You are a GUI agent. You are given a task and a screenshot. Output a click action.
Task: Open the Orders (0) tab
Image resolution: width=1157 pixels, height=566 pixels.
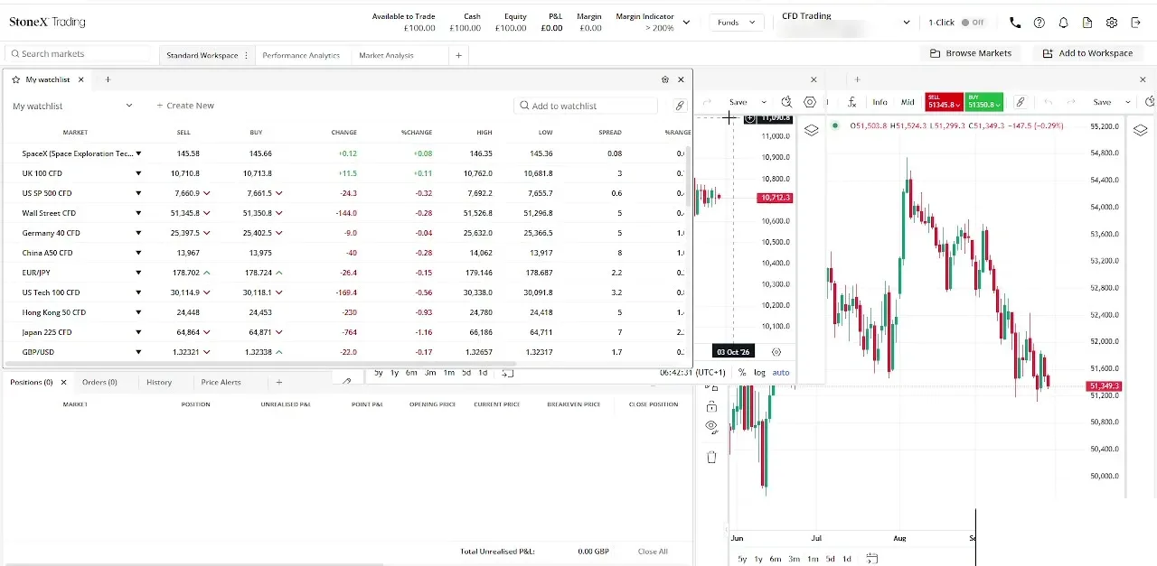[x=99, y=382]
